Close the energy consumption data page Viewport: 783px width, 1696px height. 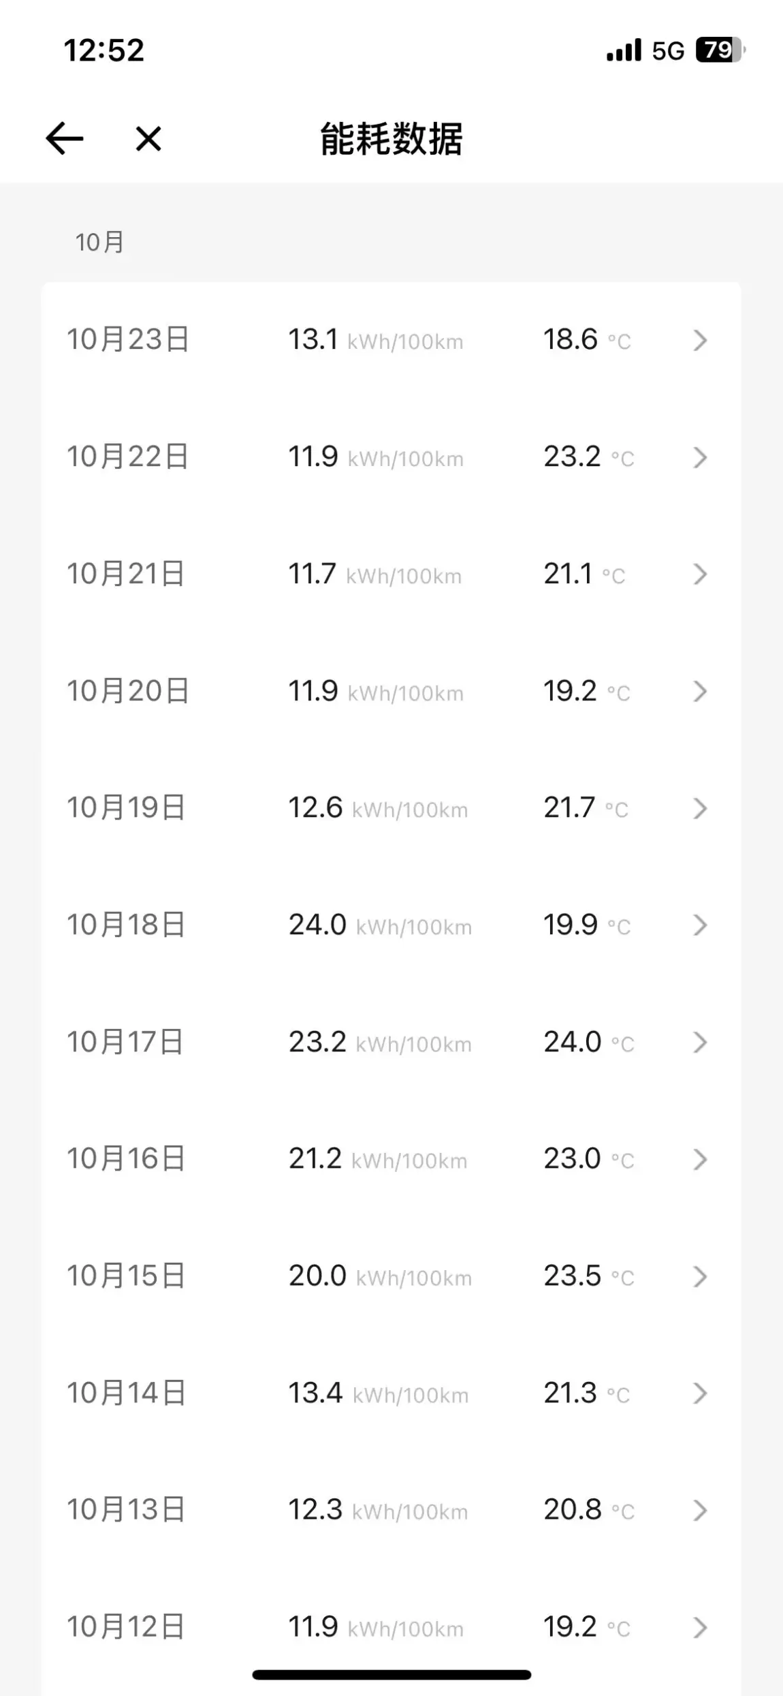coord(148,139)
